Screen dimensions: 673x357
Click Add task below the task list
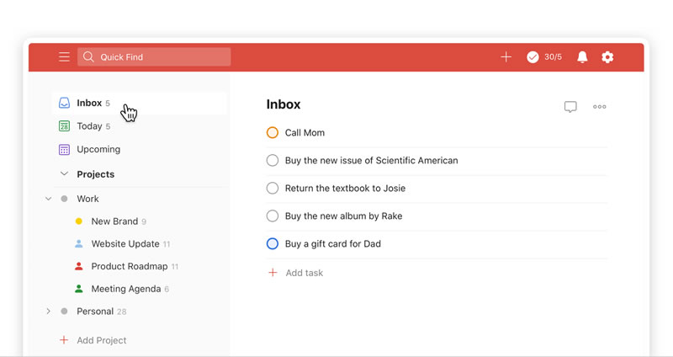pos(303,273)
